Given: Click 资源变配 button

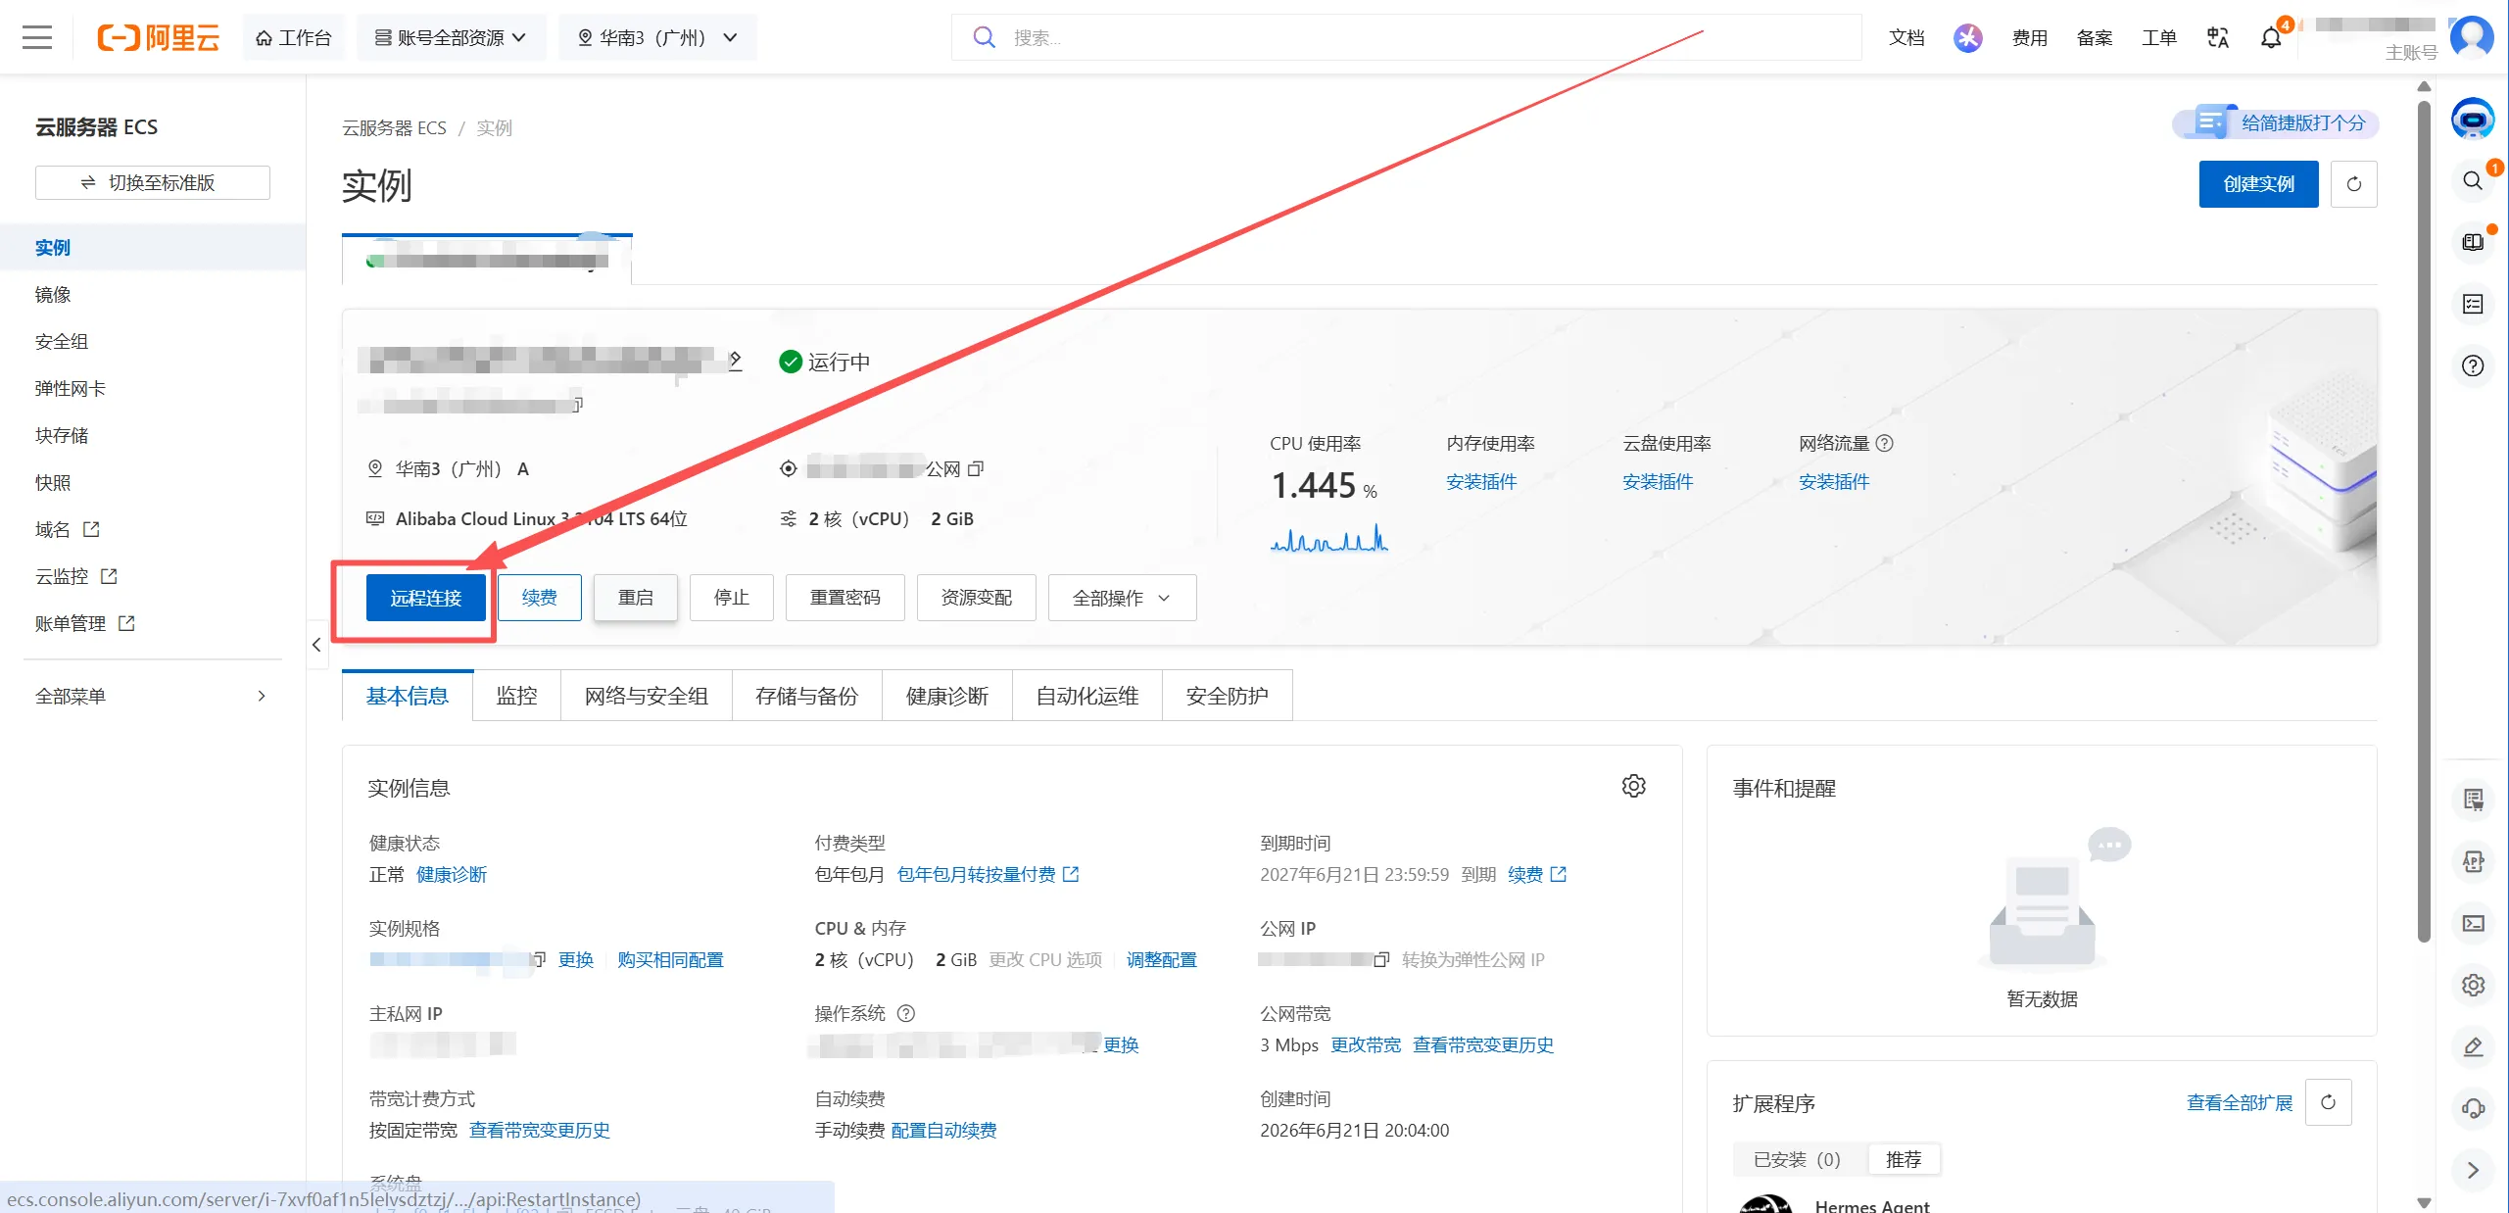Looking at the screenshot, I should point(976,598).
